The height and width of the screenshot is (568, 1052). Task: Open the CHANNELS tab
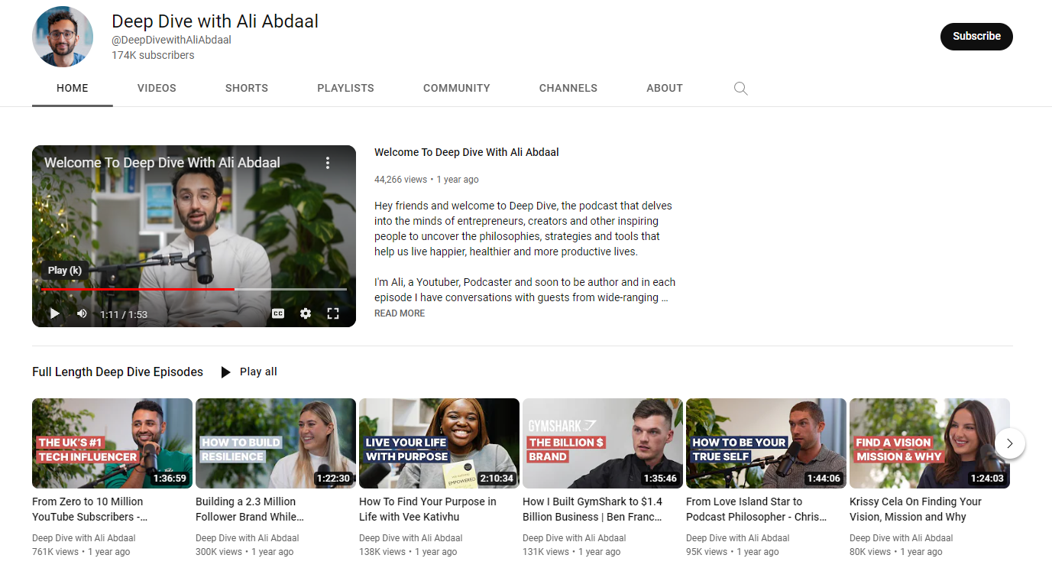coord(568,88)
